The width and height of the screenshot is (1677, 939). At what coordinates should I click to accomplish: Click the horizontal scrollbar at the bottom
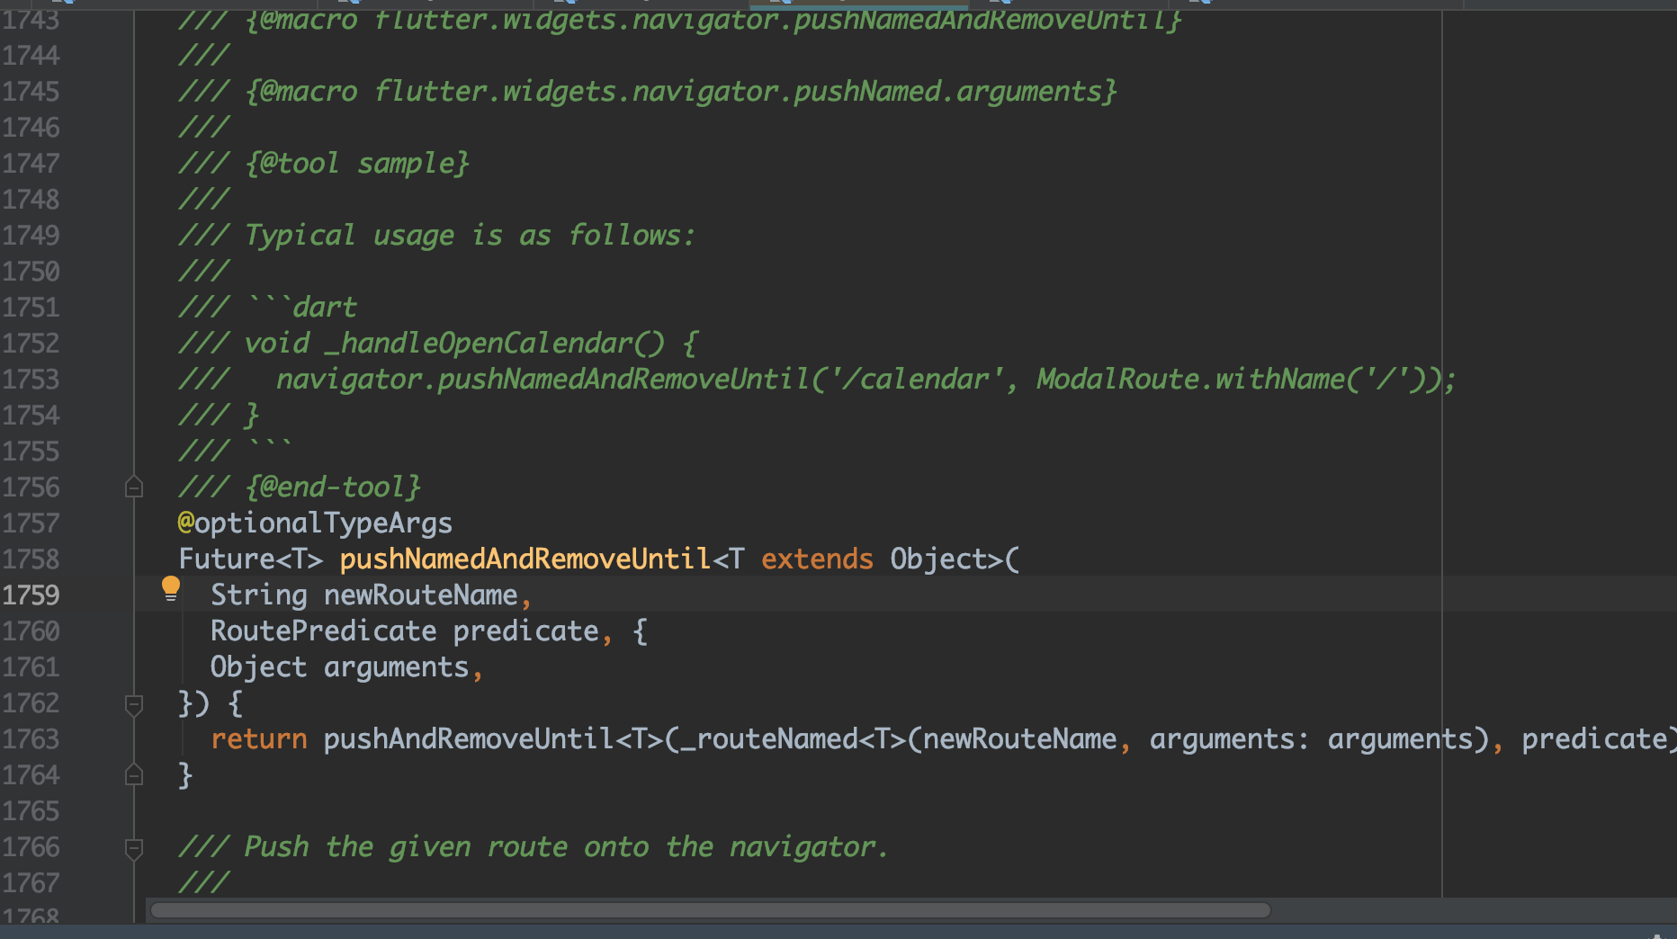coord(711,910)
